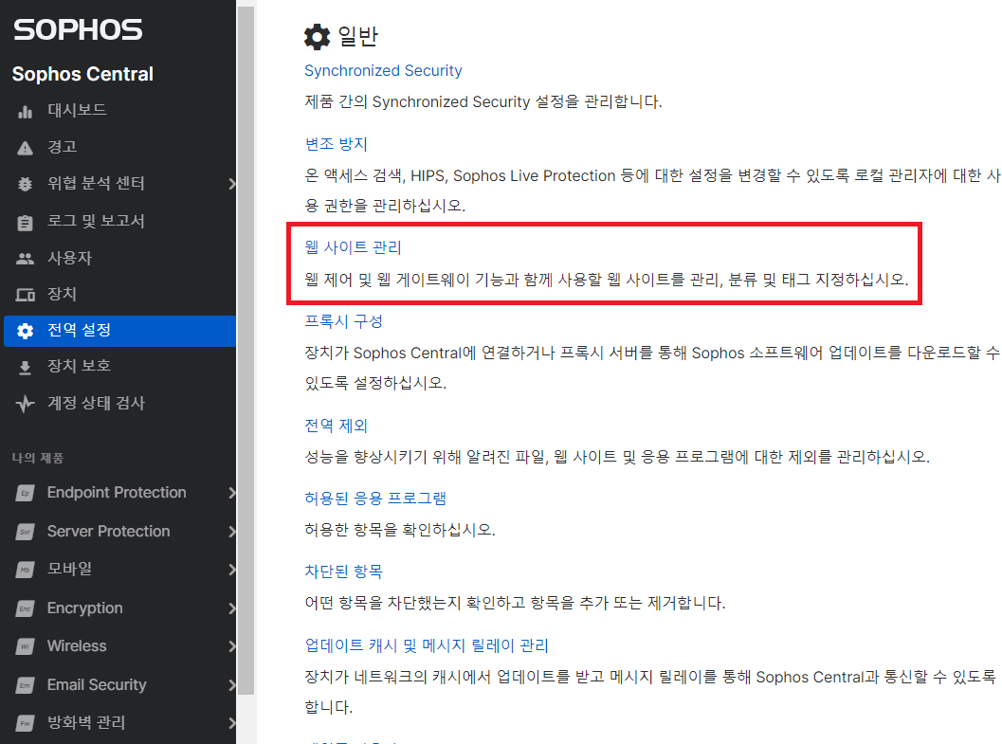Click the Server Protection product icon
The height and width of the screenshot is (744, 1002).
click(x=25, y=532)
